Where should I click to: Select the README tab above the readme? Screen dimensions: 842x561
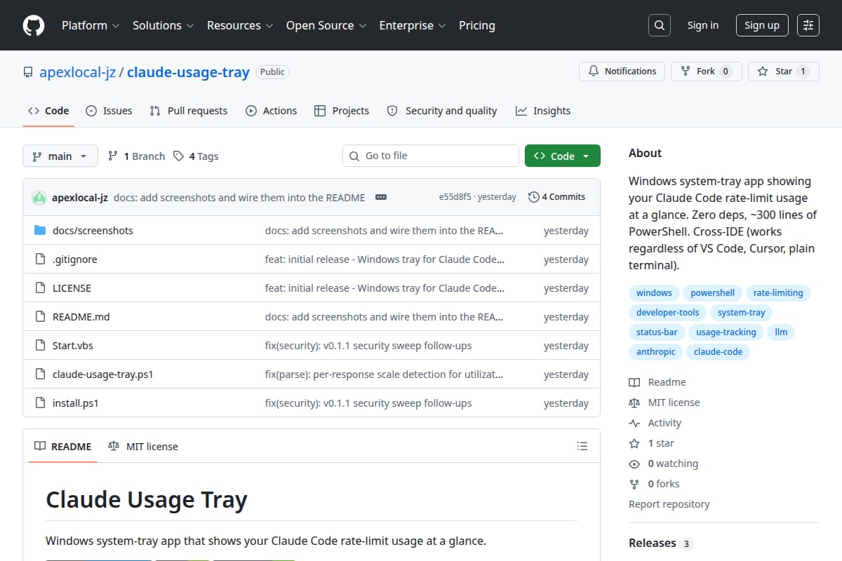(x=63, y=446)
